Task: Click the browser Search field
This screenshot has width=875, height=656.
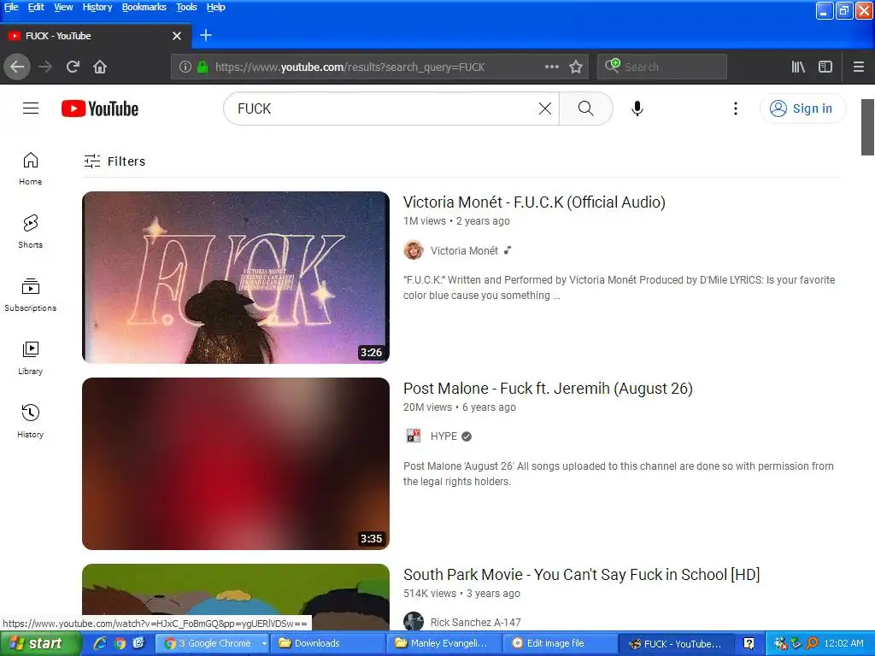Action: click(x=662, y=67)
